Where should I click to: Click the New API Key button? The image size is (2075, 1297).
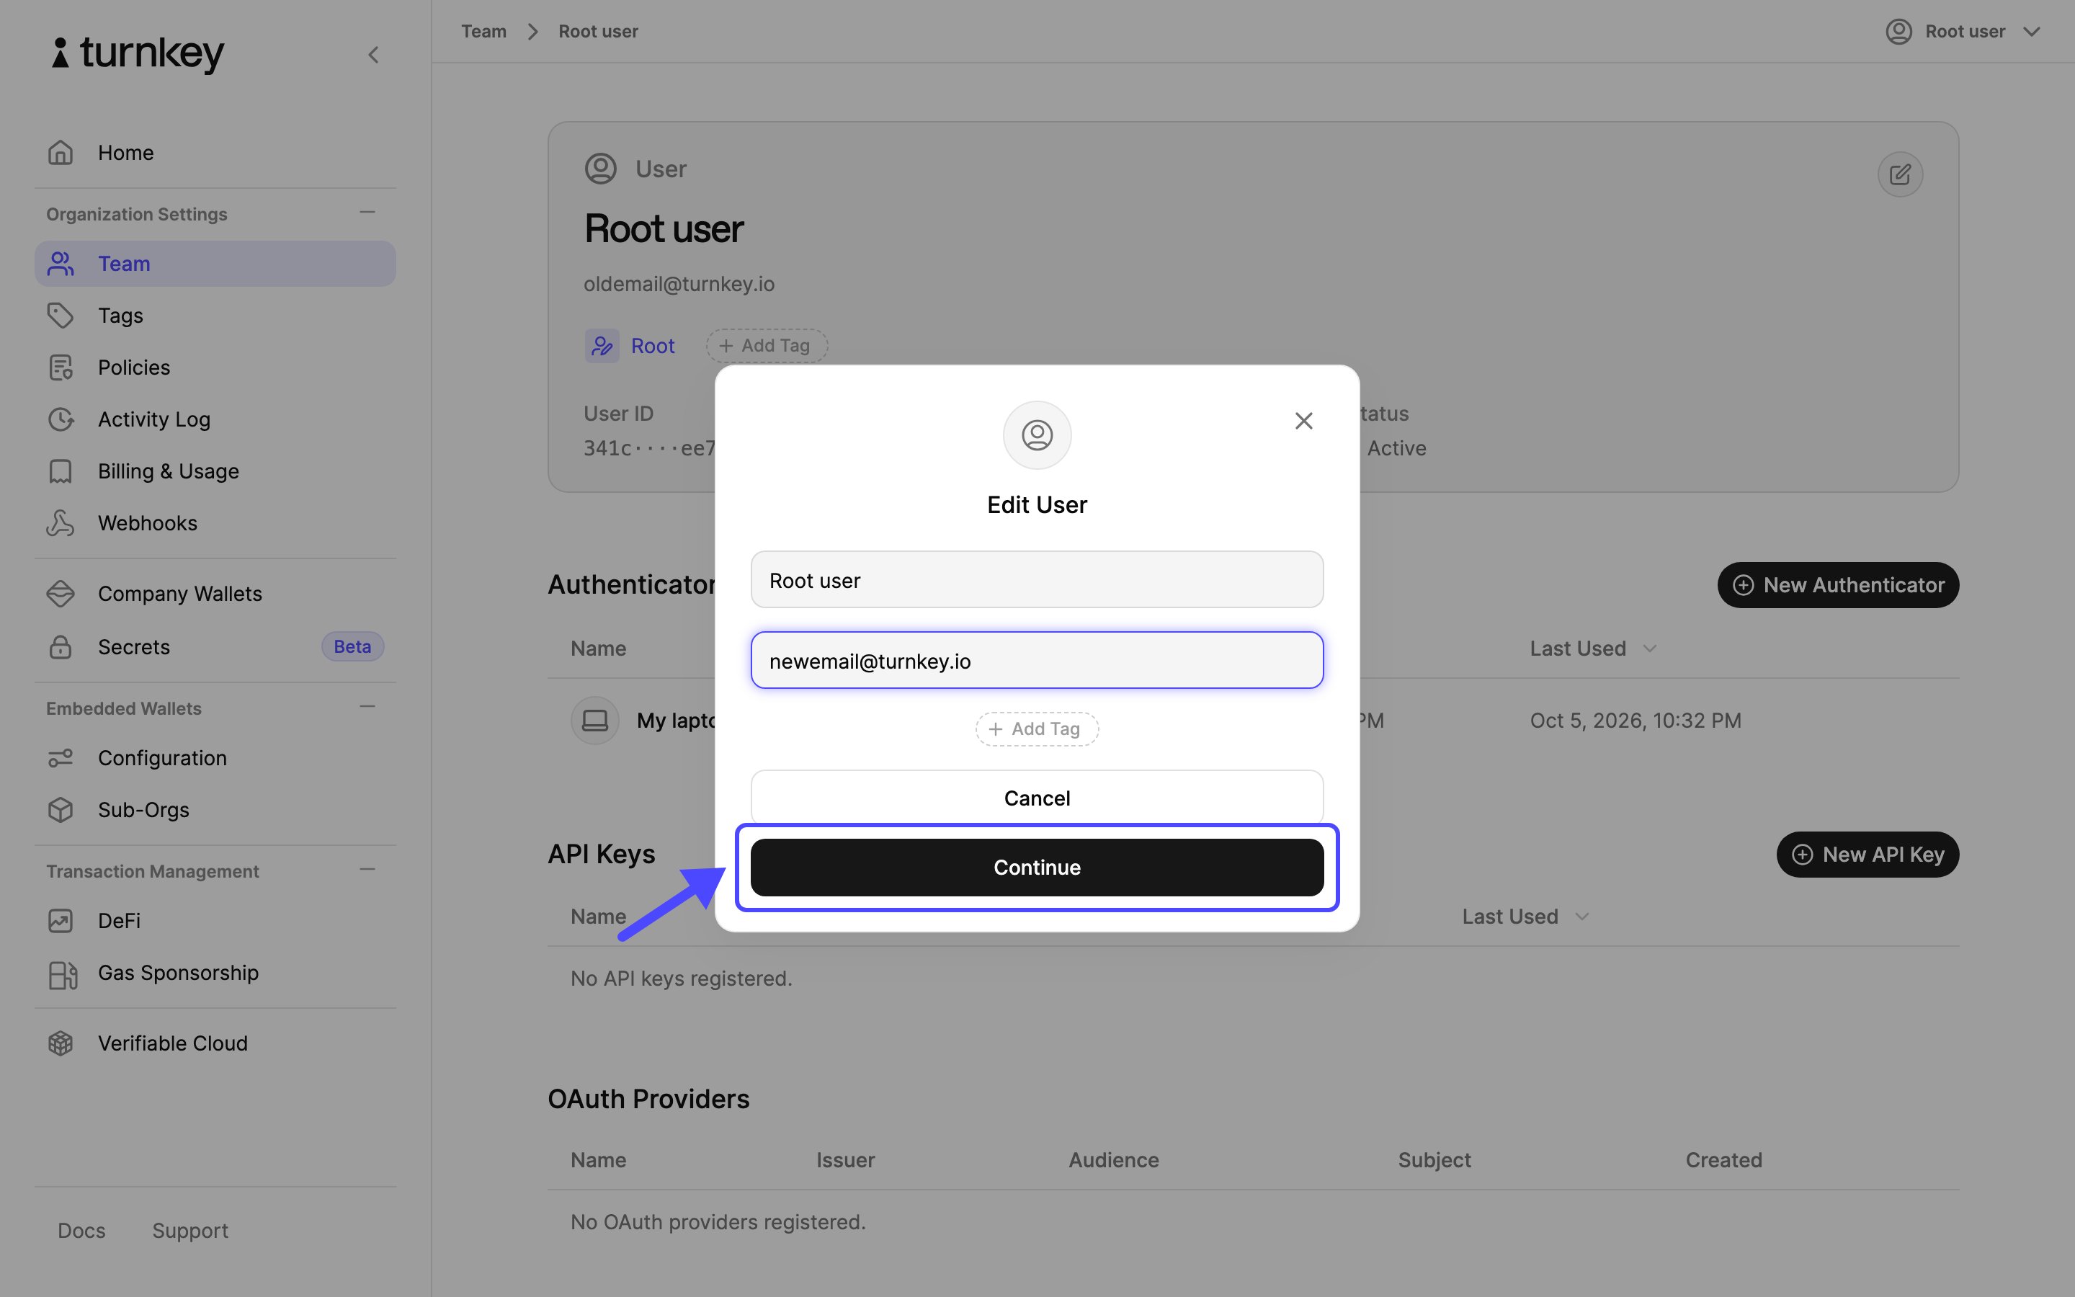(1868, 855)
